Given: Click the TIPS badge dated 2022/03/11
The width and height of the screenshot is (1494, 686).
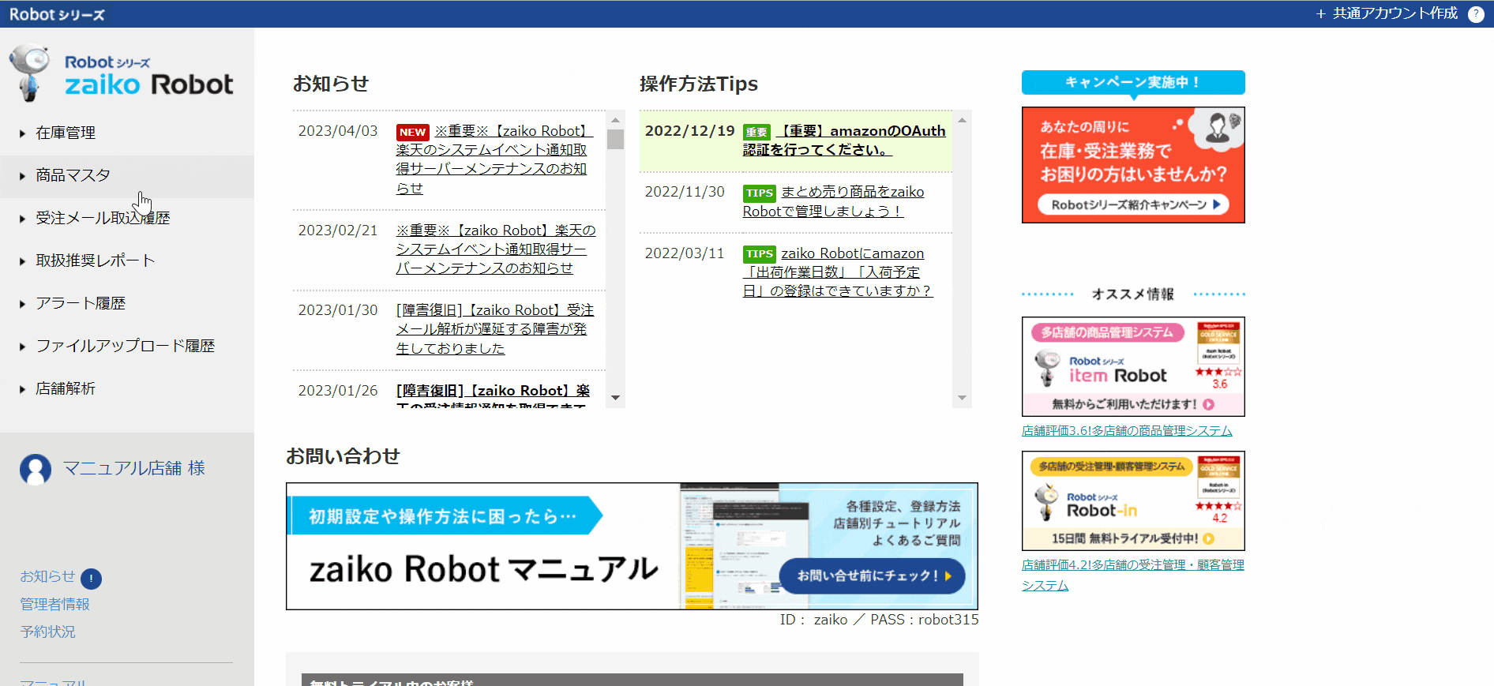Looking at the screenshot, I should [759, 254].
